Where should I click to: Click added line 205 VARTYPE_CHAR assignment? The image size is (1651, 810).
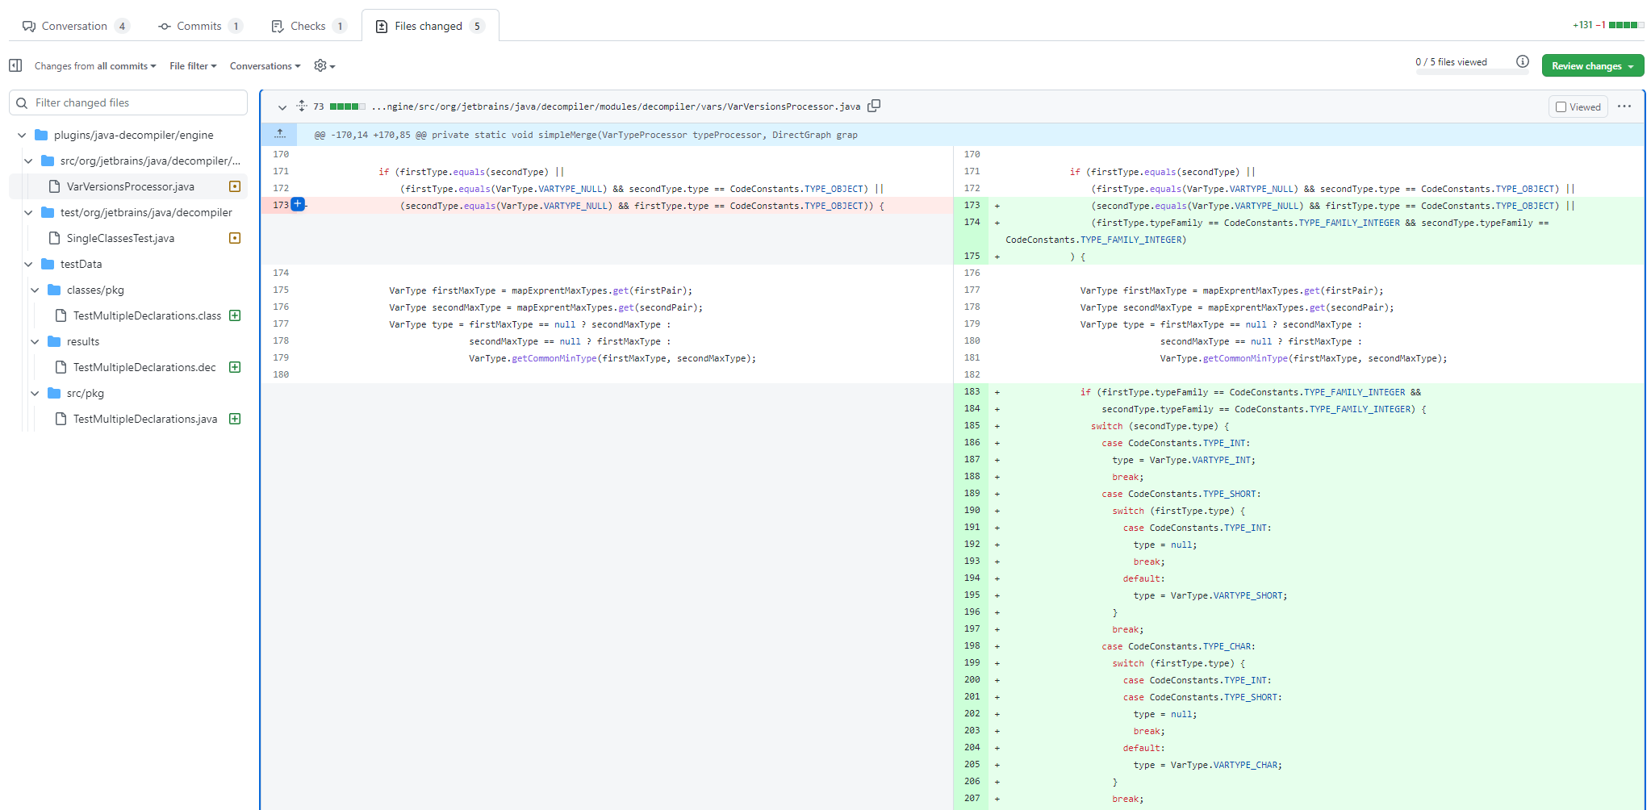pos(1208,765)
